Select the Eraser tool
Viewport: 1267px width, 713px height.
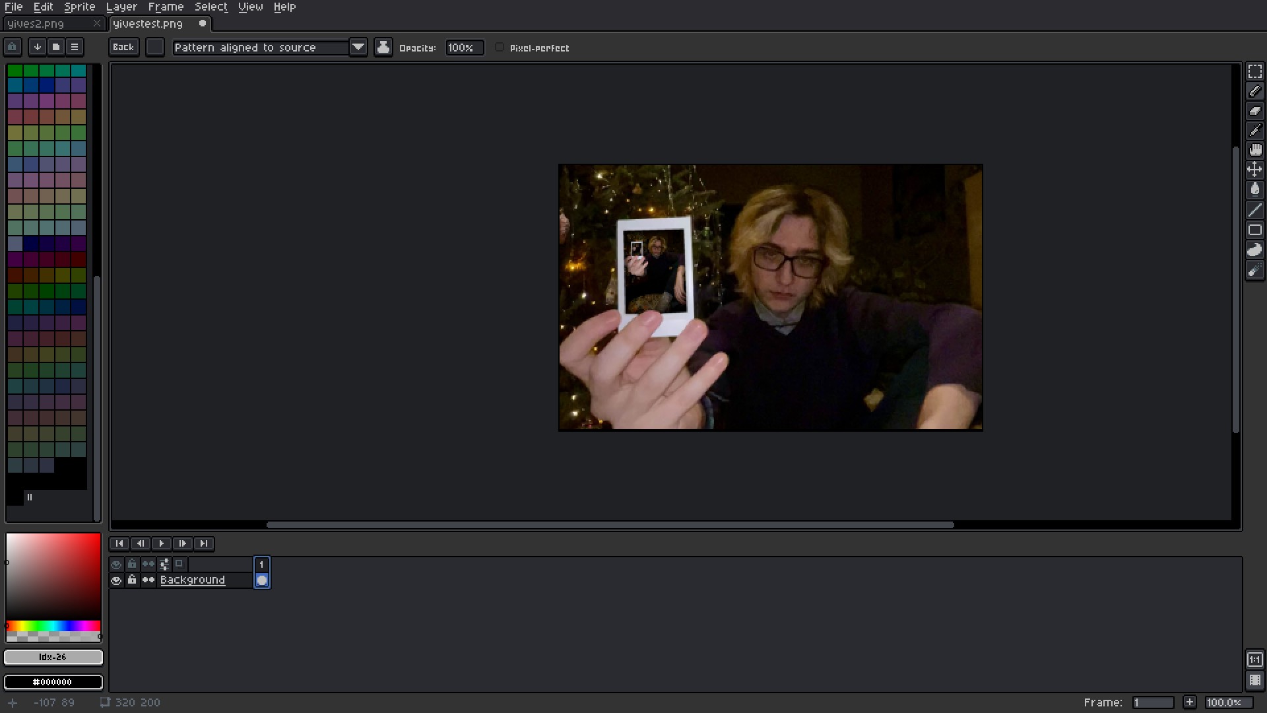[1254, 111]
